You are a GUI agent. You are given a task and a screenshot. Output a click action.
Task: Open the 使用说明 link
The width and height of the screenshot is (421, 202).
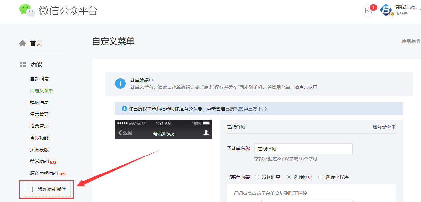411,41
